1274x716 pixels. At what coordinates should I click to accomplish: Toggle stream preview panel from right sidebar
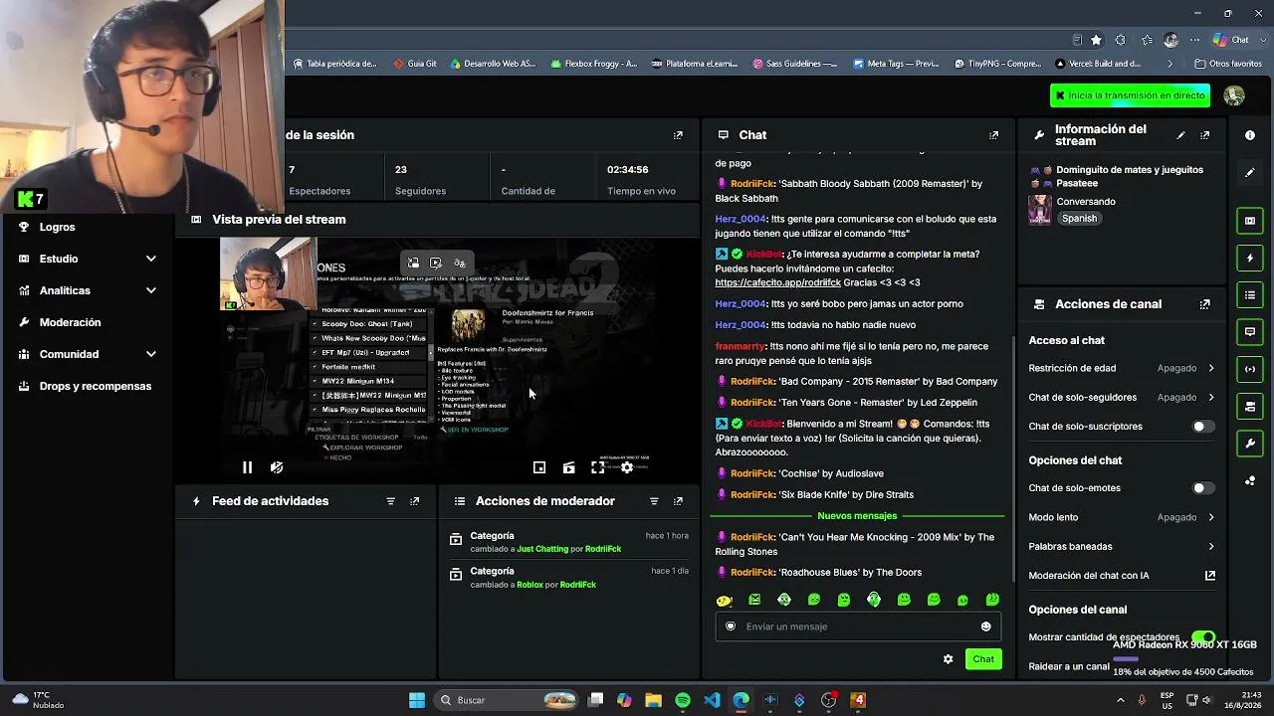[x=1250, y=221]
